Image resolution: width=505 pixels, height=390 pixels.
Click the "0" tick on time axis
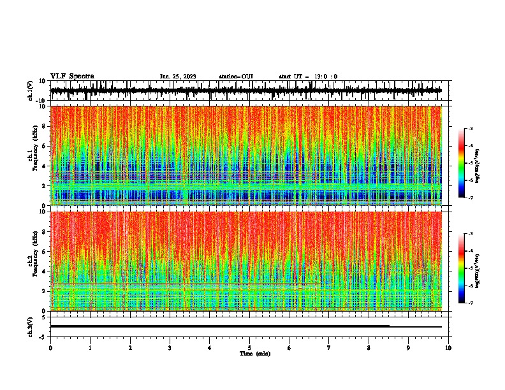(x=50, y=348)
